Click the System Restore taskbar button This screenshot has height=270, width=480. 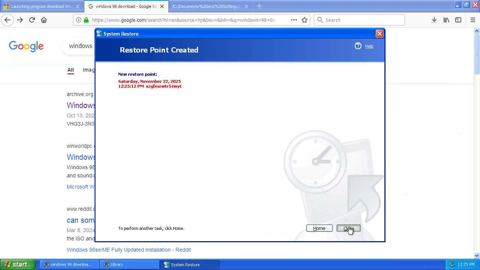[190, 265]
